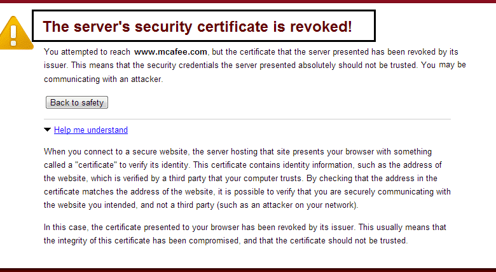This screenshot has width=496, height=272.
Task: Click the certificate is revoked heading
Action: [197, 27]
